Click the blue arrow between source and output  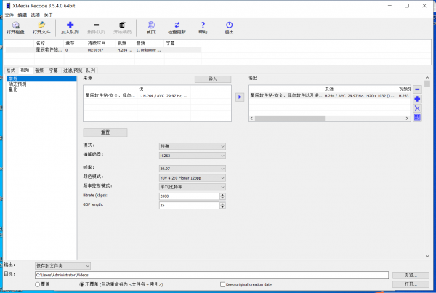[x=239, y=97]
